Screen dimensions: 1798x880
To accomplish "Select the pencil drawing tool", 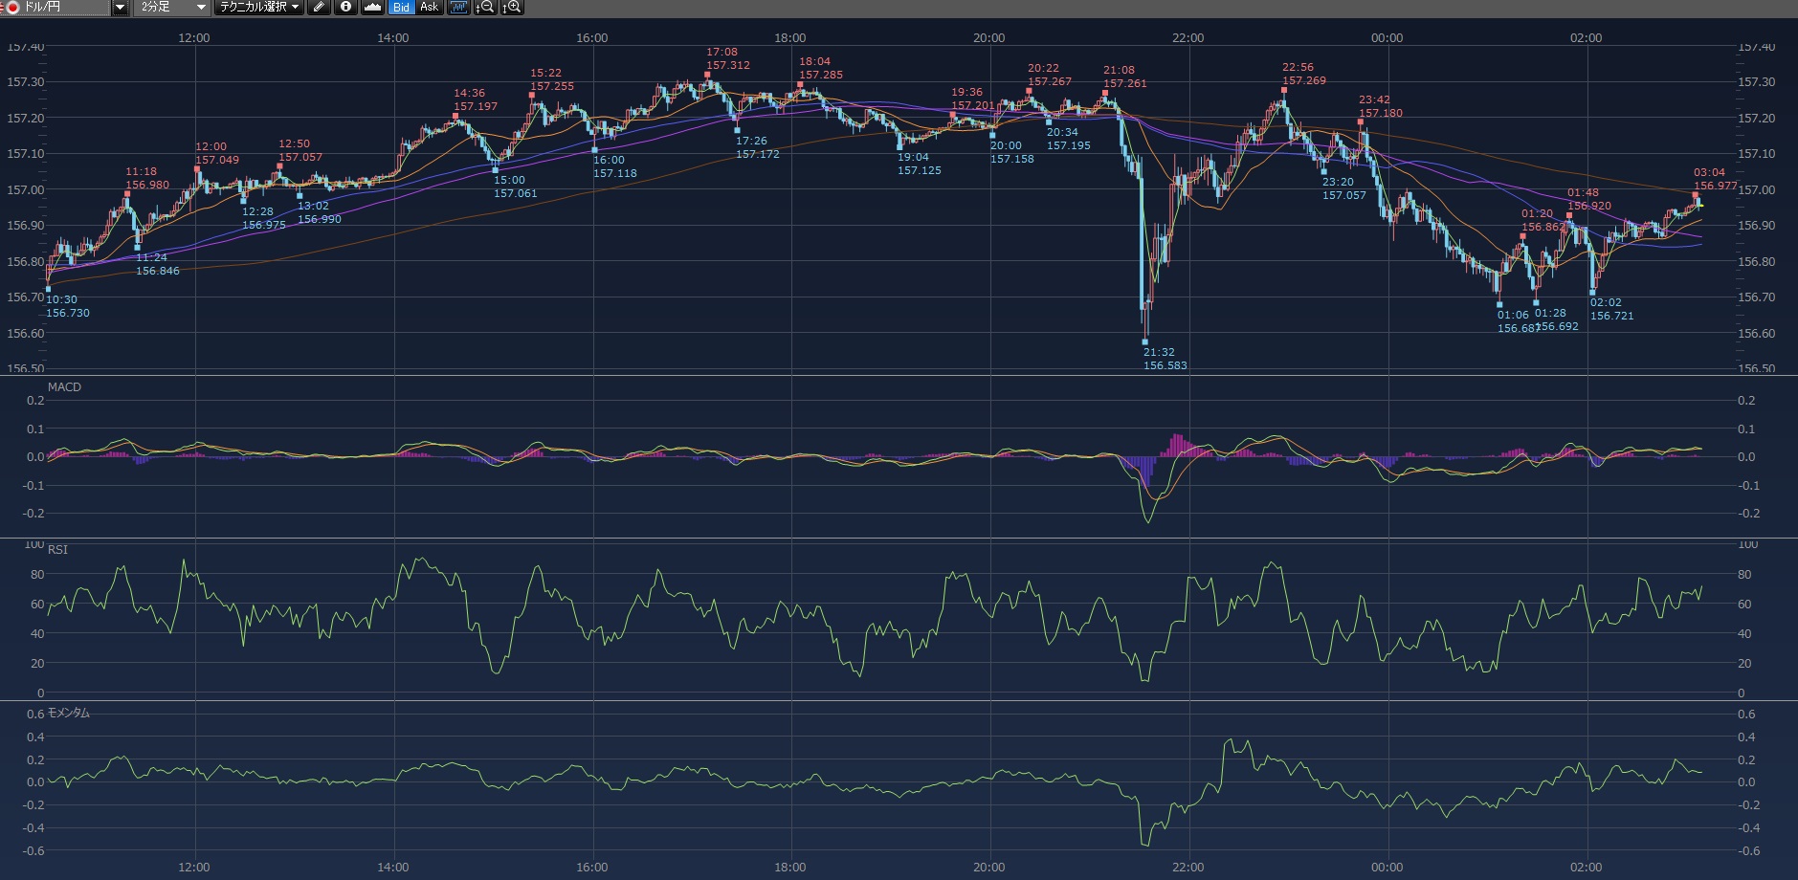I will (x=320, y=8).
